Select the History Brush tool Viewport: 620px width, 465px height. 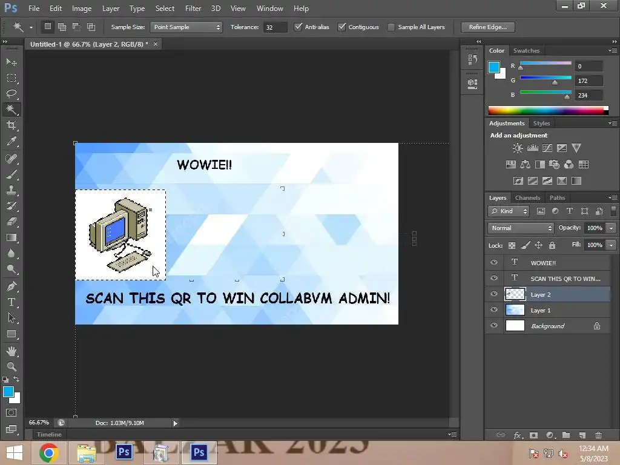coord(12,206)
